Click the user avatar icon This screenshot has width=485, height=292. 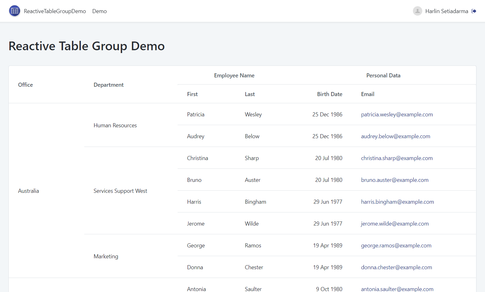(417, 11)
